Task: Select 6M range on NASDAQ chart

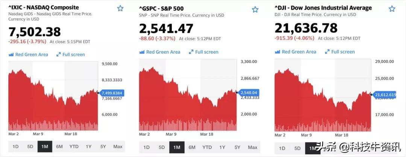Action: pos(59,146)
